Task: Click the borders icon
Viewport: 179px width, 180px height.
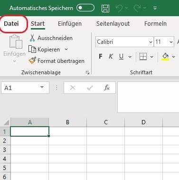Action: 143,57
